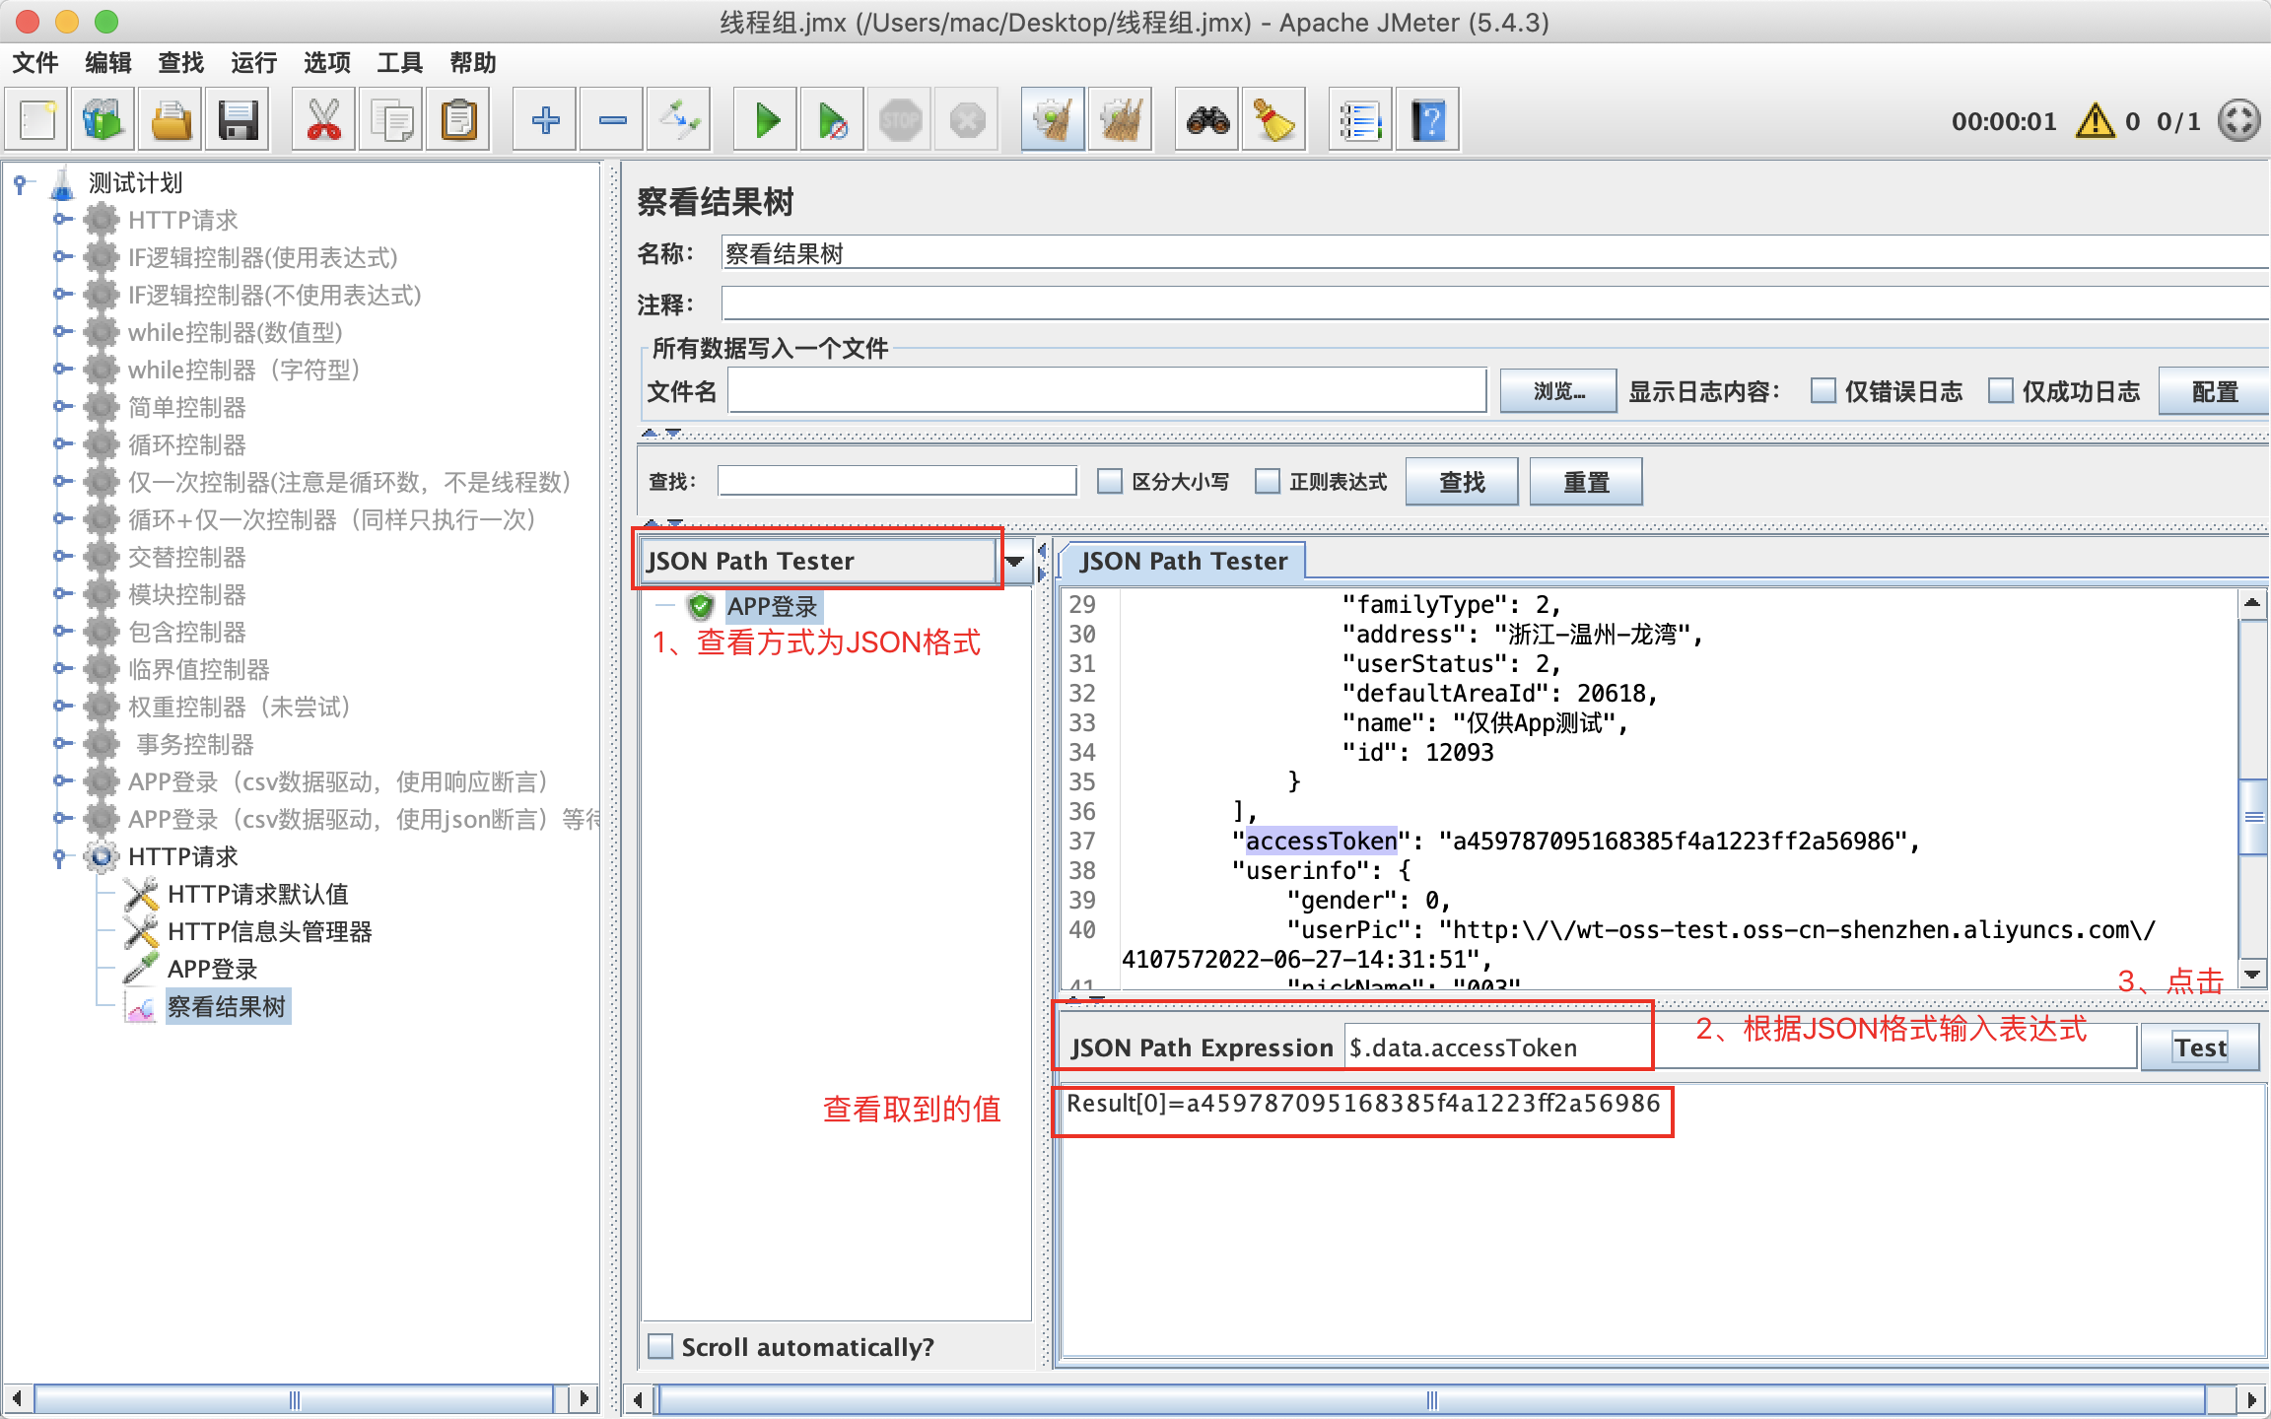This screenshot has height=1419, width=2271.
Task: Click the 查找 text input field
Action: click(897, 481)
